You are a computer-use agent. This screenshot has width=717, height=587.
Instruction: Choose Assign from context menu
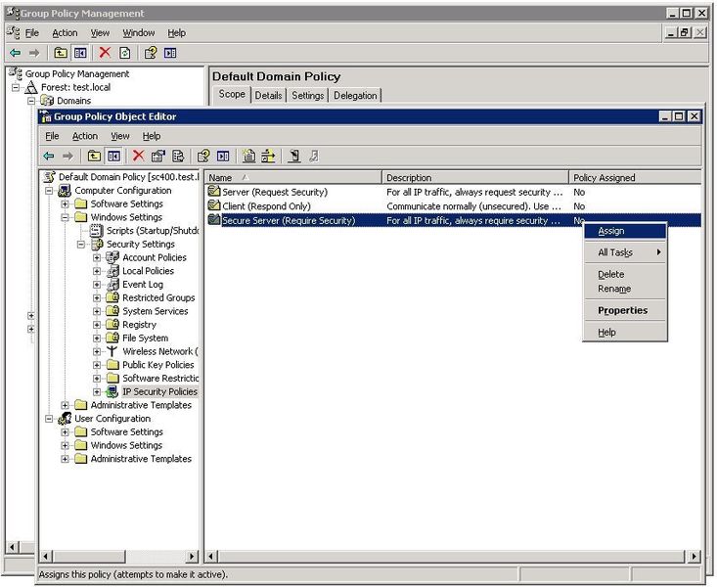[x=625, y=231]
